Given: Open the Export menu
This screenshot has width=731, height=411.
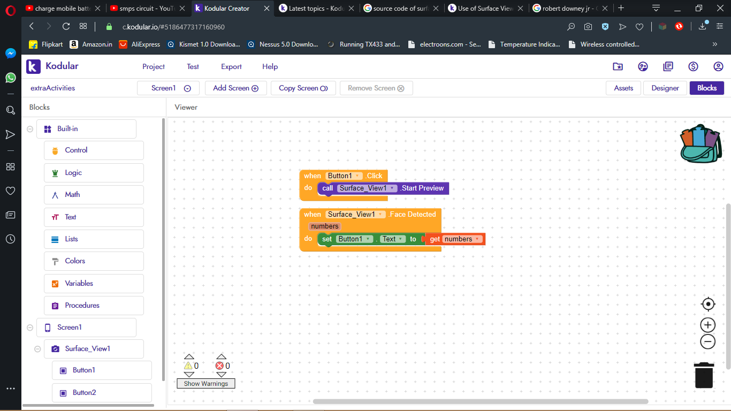Looking at the screenshot, I should (x=231, y=66).
